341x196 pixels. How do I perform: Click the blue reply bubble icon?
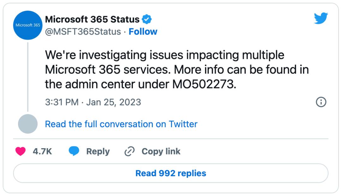coord(75,151)
